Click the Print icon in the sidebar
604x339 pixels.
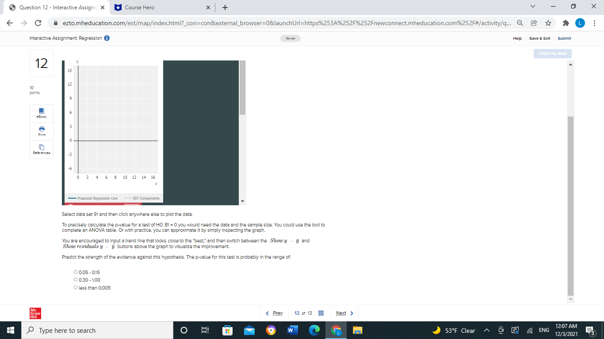coord(41,131)
